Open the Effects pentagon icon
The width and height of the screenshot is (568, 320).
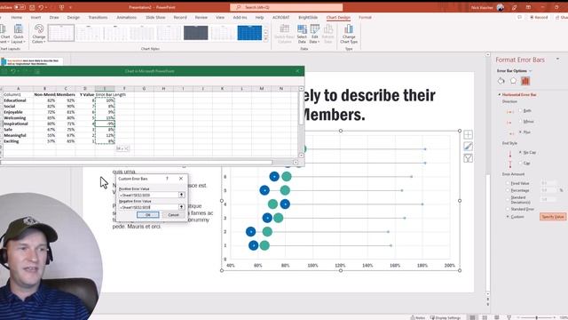click(513, 81)
